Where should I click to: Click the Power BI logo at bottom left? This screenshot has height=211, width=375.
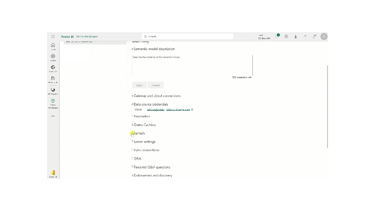53,173
